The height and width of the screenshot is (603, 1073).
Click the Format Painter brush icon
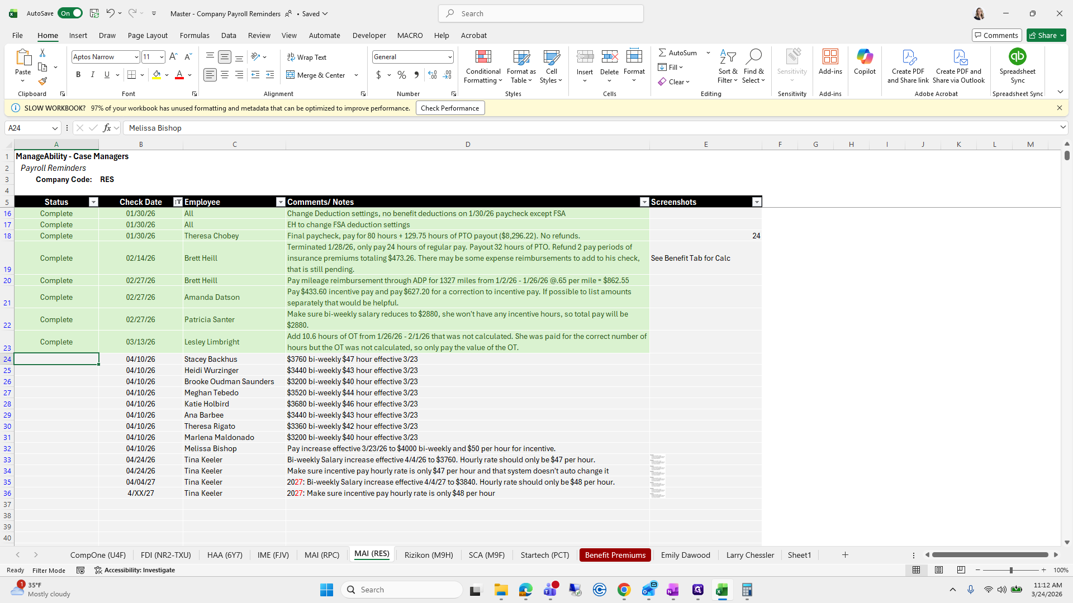tap(42, 82)
